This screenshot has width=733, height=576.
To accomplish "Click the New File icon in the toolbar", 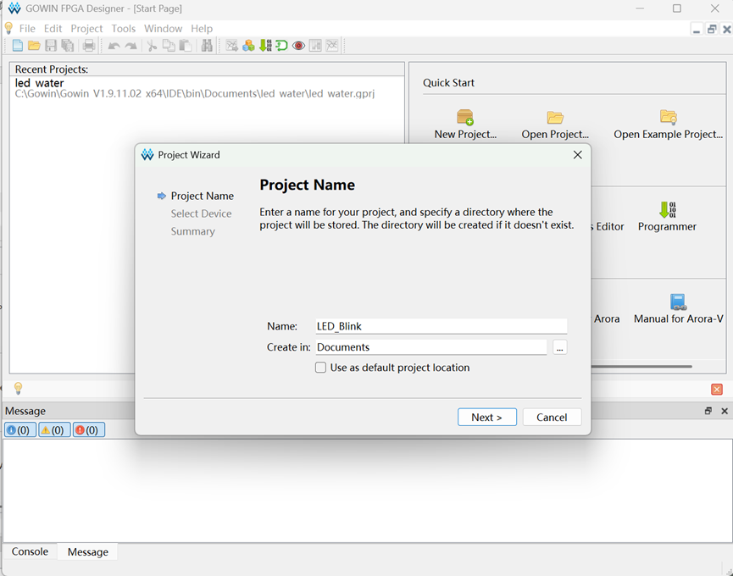I will click(x=17, y=45).
